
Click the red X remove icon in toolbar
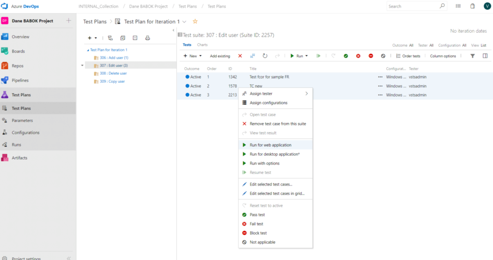click(x=240, y=56)
